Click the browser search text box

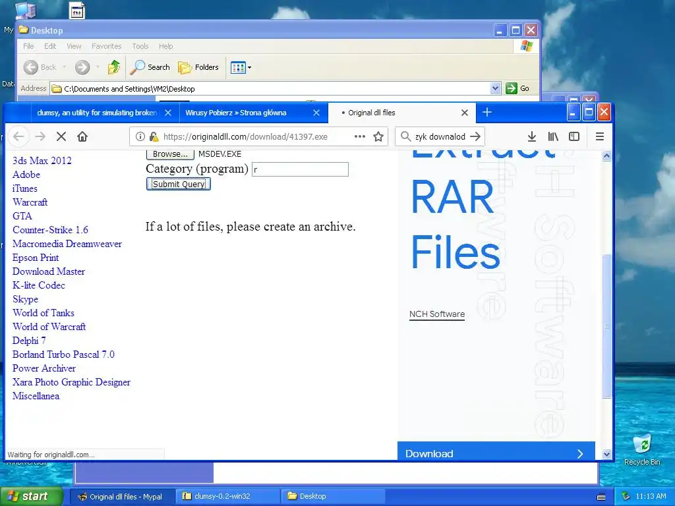click(x=440, y=137)
